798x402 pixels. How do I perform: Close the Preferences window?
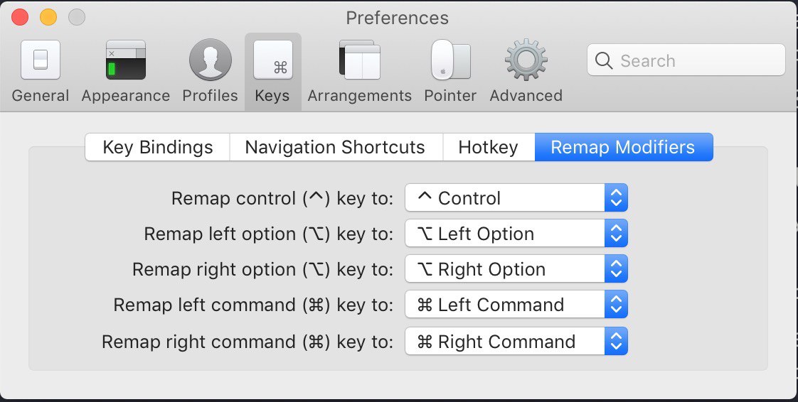[x=20, y=17]
